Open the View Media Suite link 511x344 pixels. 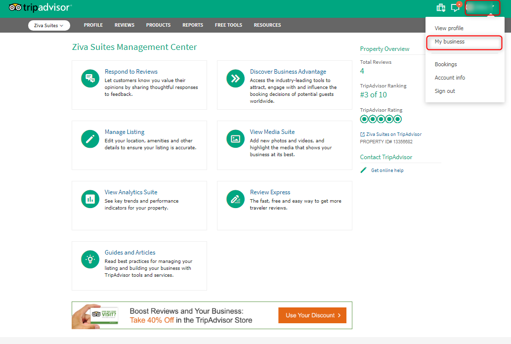pyautogui.click(x=272, y=132)
